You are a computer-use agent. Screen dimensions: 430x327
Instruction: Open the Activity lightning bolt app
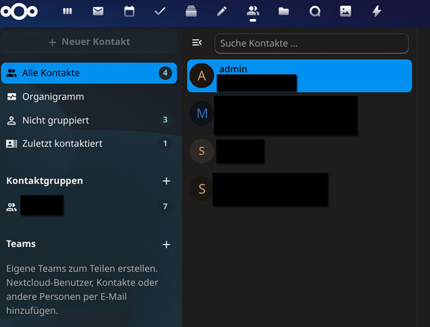(x=377, y=11)
